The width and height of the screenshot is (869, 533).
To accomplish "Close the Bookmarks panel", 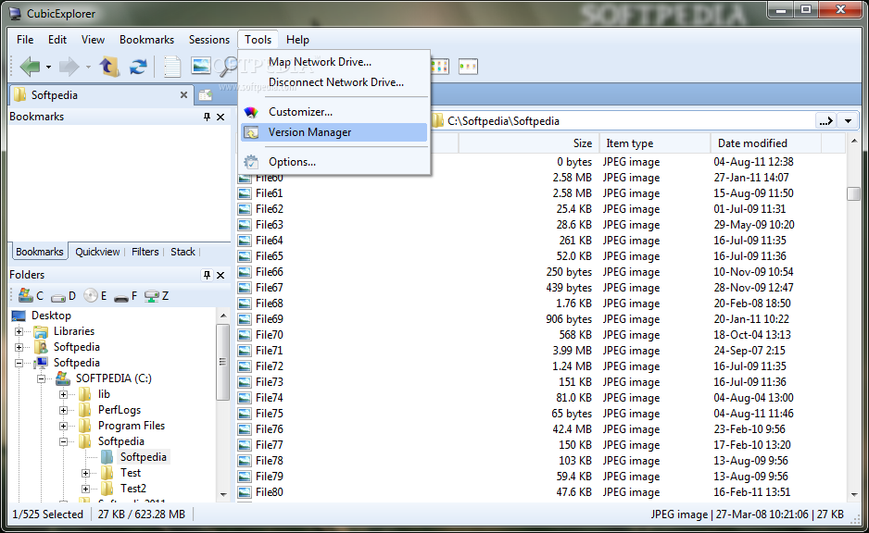I will pos(220,117).
